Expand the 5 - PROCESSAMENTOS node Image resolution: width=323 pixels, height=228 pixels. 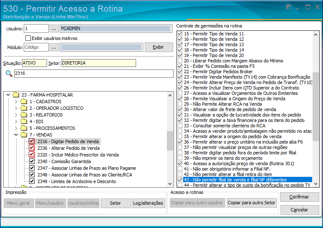[x=16, y=128]
